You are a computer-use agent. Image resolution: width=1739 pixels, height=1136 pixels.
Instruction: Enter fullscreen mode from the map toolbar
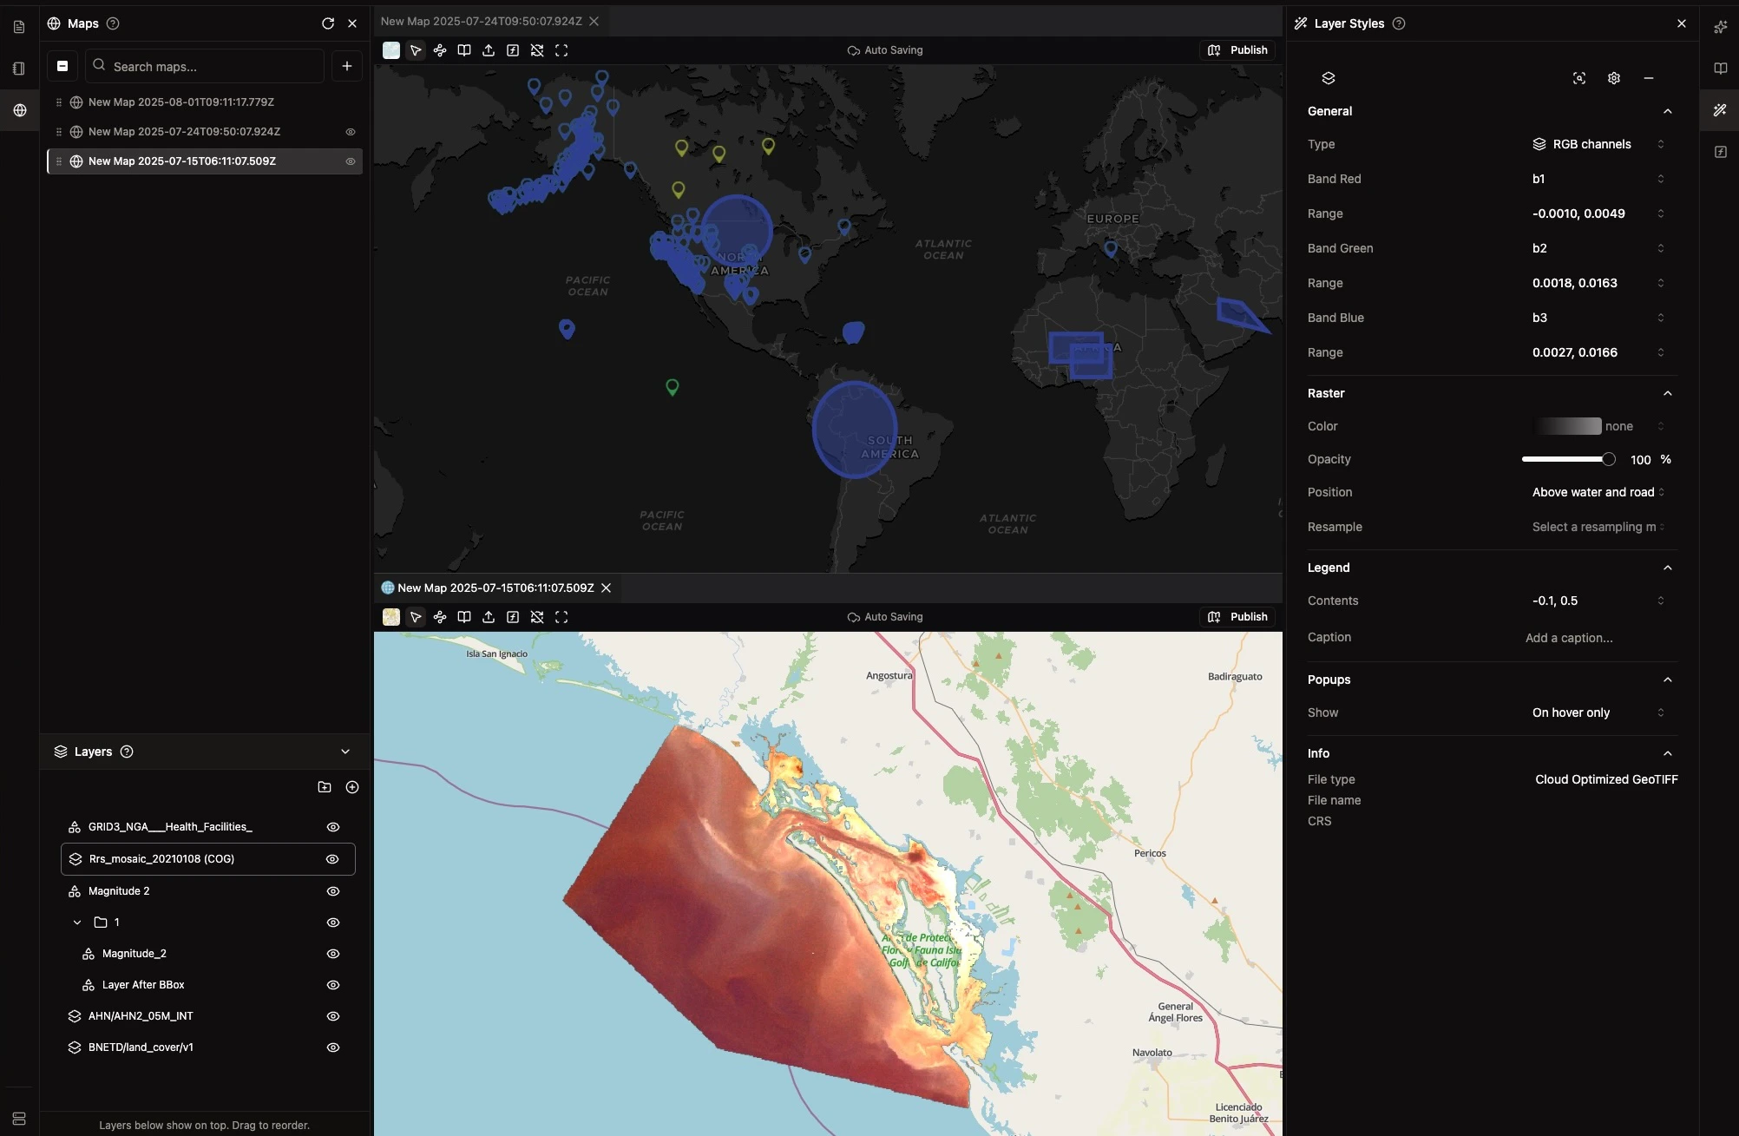click(561, 50)
